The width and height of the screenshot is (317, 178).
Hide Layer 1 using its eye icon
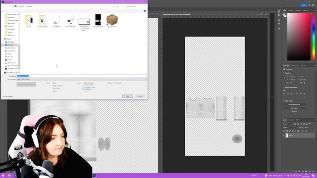pos(284,135)
